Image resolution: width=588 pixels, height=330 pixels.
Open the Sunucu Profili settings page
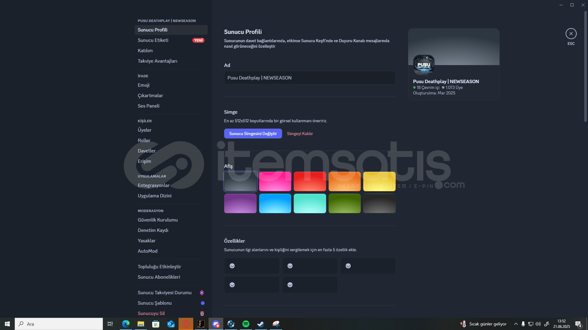point(171,30)
